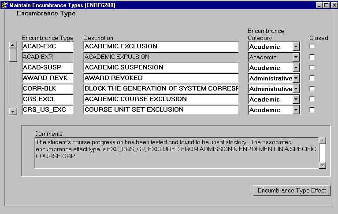This screenshot has width=338, height=214.
Task: Toggle Closed checkbox for AWARD-REVK row
Action: pyautogui.click(x=312, y=78)
